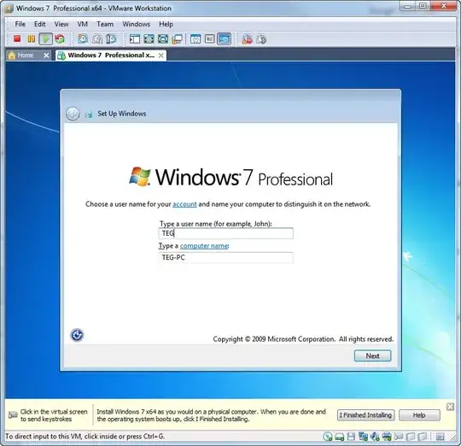
Task: Click the computer name field showing TEG-PC
Action: click(x=225, y=257)
